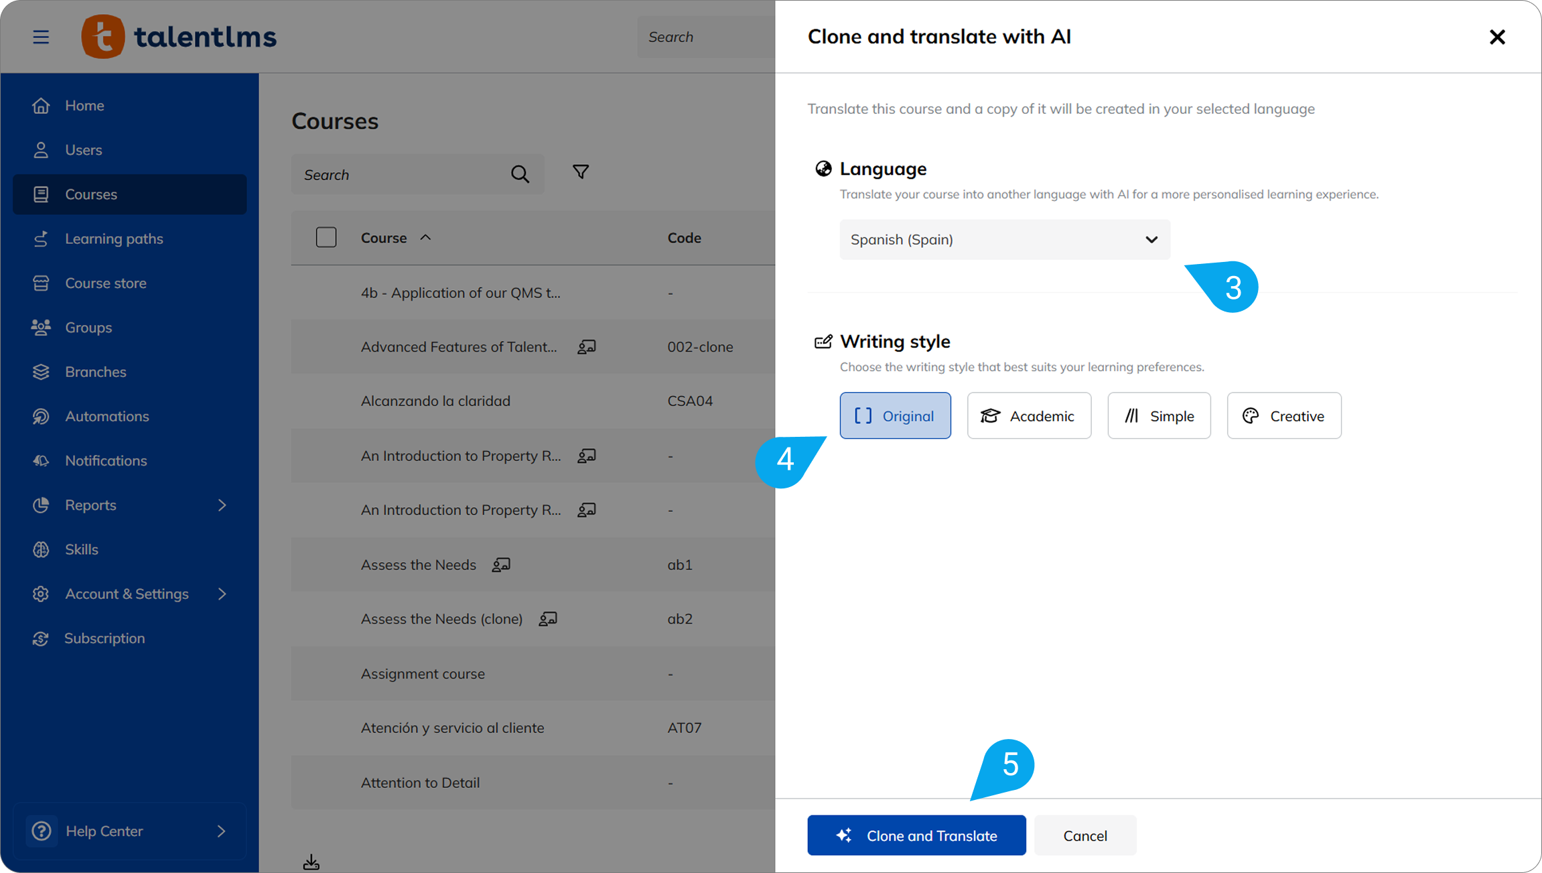Image resolution: width=1542 pixels, height=873 pixels.
Task: Close the Clone and translate panel
Action: click(x=1497, y=37)
